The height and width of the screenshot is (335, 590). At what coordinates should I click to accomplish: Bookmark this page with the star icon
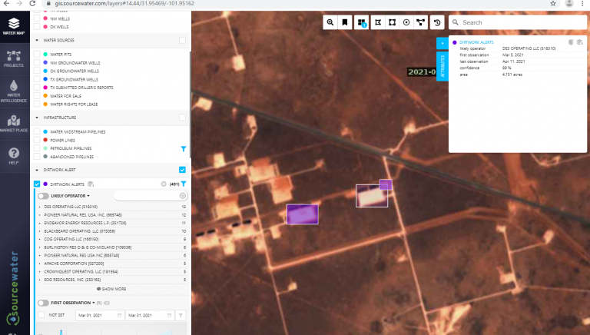coord(553,3)
